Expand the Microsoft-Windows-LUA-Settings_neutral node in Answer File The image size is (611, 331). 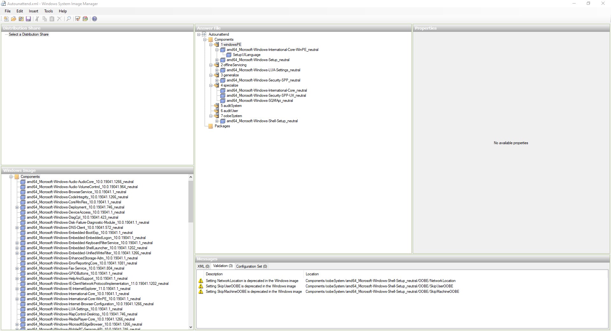[217, 70]
